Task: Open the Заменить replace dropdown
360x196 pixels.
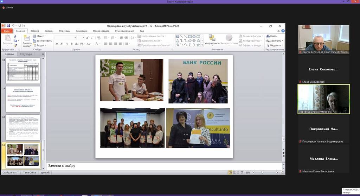Action: (275, 41)
